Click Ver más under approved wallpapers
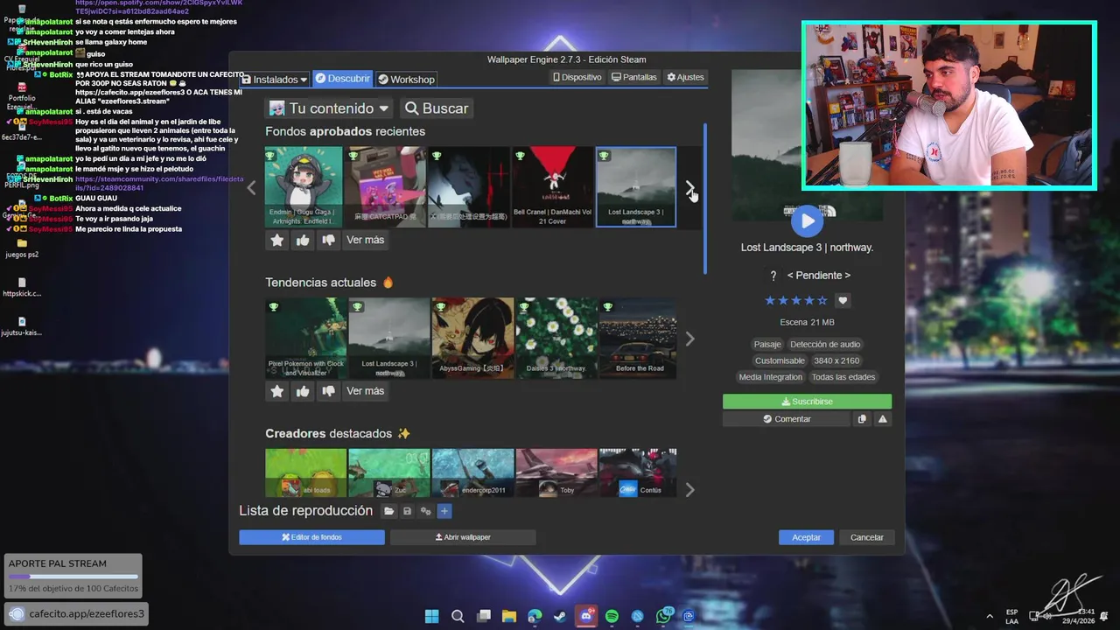This screenshot has height=630, width=1120. click(365, 240)
